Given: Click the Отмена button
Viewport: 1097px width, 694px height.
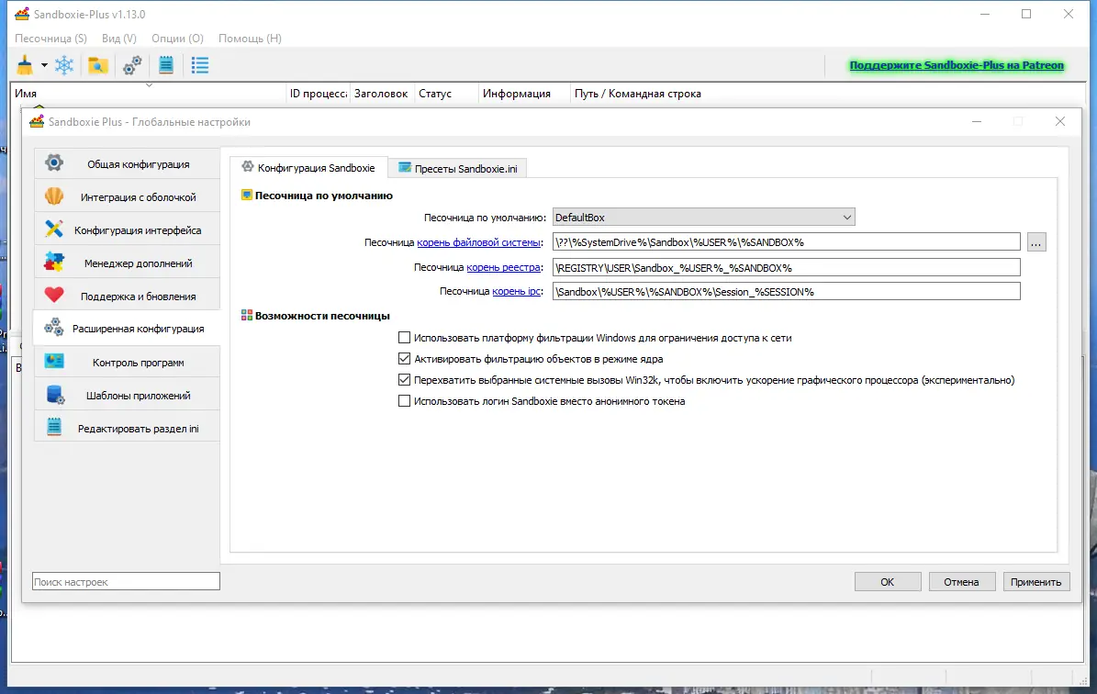Looking at the screenshot, I should pos(961,581).
